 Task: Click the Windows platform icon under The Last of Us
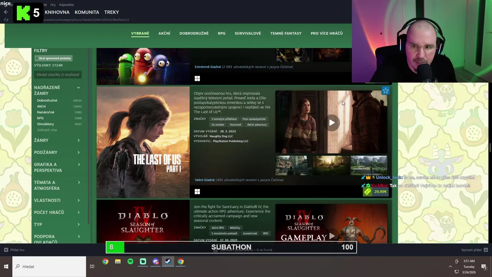pyautogui.click(x=197, y=192)
